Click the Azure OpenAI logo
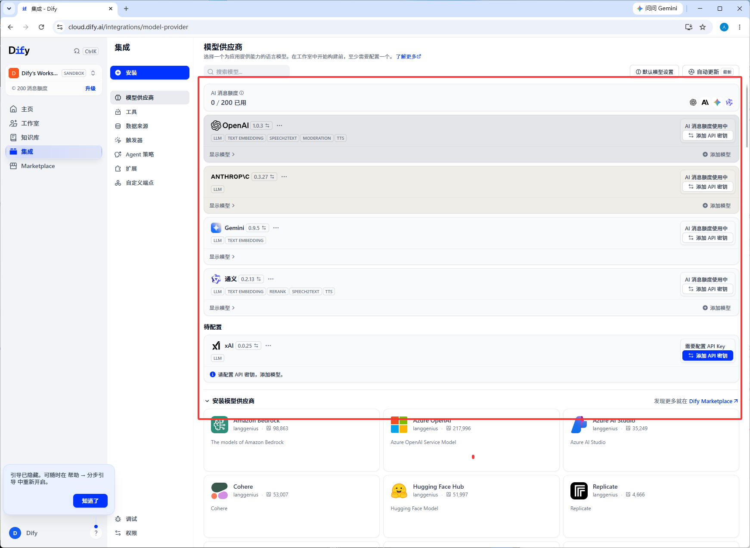This screenshot has height=548, width=750. click(399, 425)
